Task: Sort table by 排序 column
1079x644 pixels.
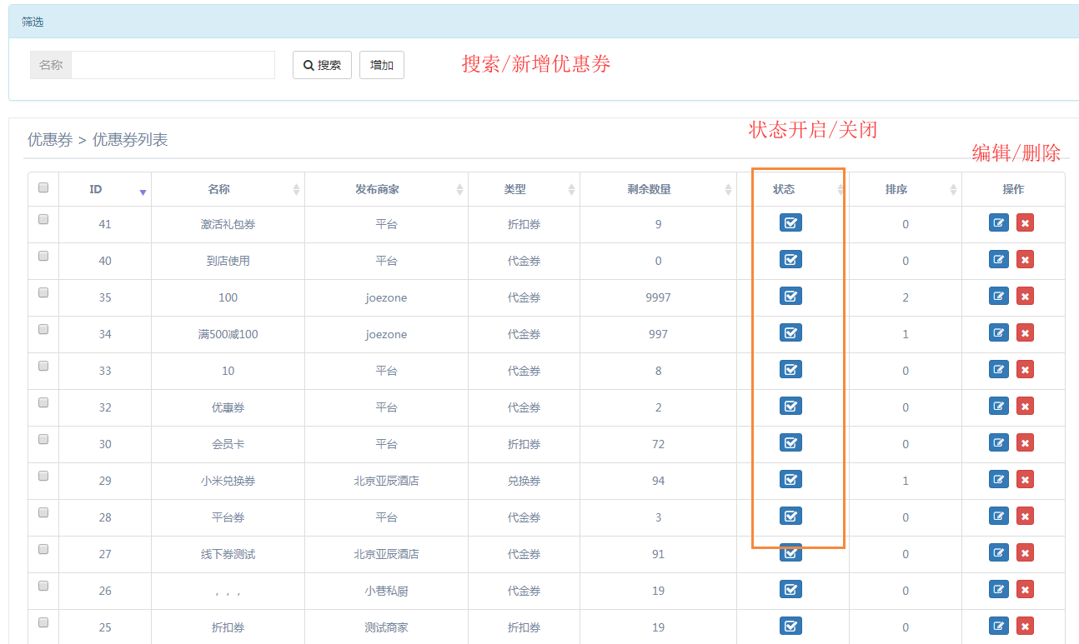Action: [x=905, y=189]
